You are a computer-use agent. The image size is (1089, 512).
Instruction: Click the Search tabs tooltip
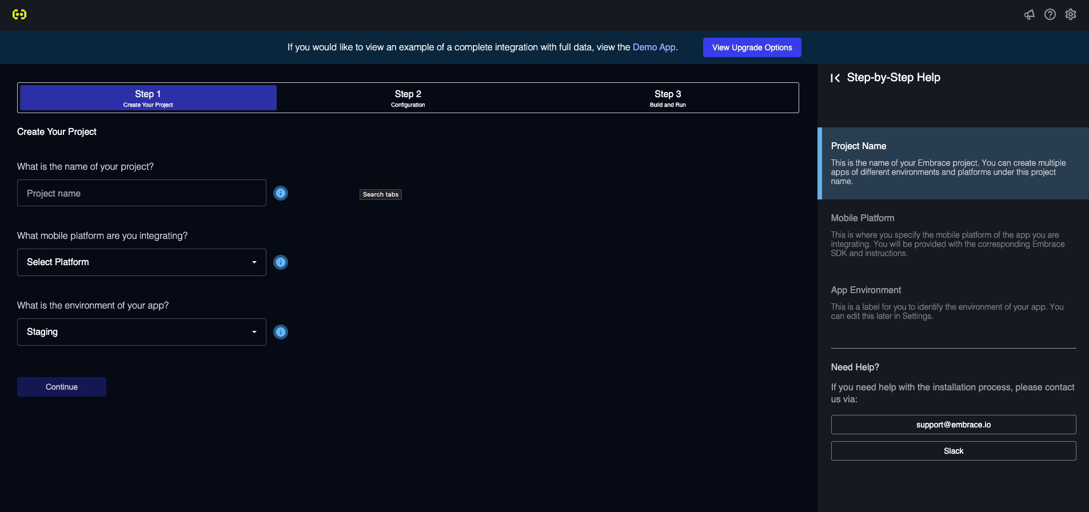(x=381, y=194)
